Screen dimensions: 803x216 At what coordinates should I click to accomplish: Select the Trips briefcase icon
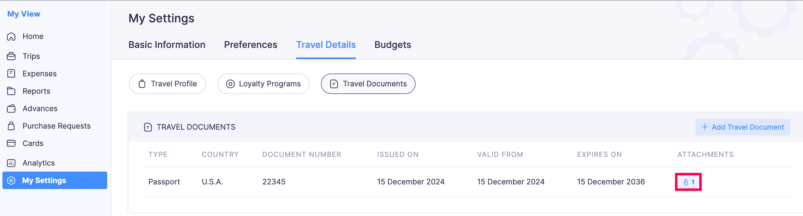pyautogui.click(x=11, y=56)
